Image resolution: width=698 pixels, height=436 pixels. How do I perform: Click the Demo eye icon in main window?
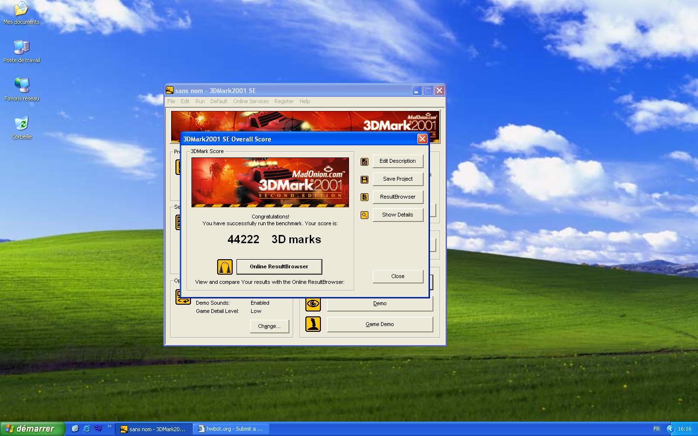pyautogui.click(x=313, y=304)
